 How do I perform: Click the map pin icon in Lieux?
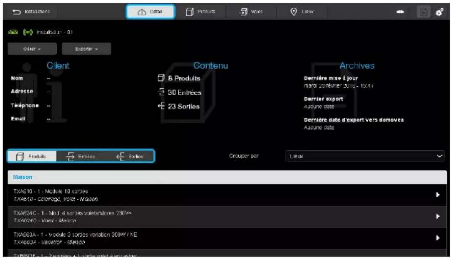pos(294,12)
